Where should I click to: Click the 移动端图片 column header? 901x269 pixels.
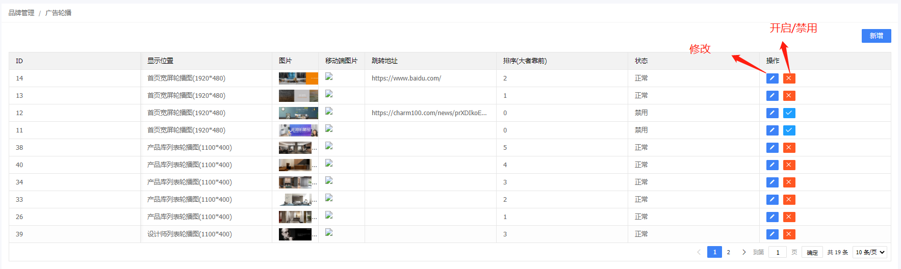pos(341,61)
